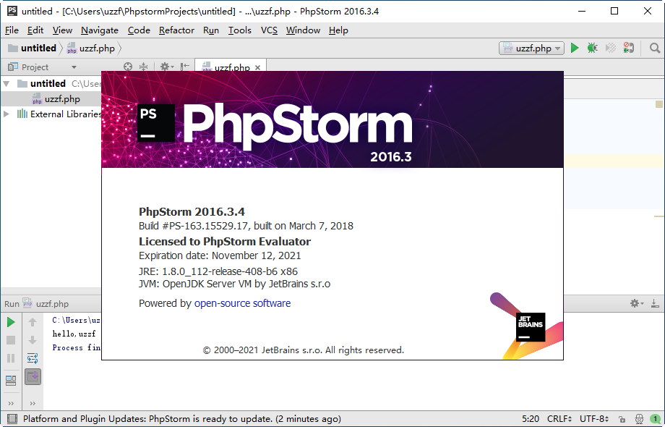Toggle Scroll to End in Run console
This screenshot has height=427, width=665.
(x=33, y=377)
